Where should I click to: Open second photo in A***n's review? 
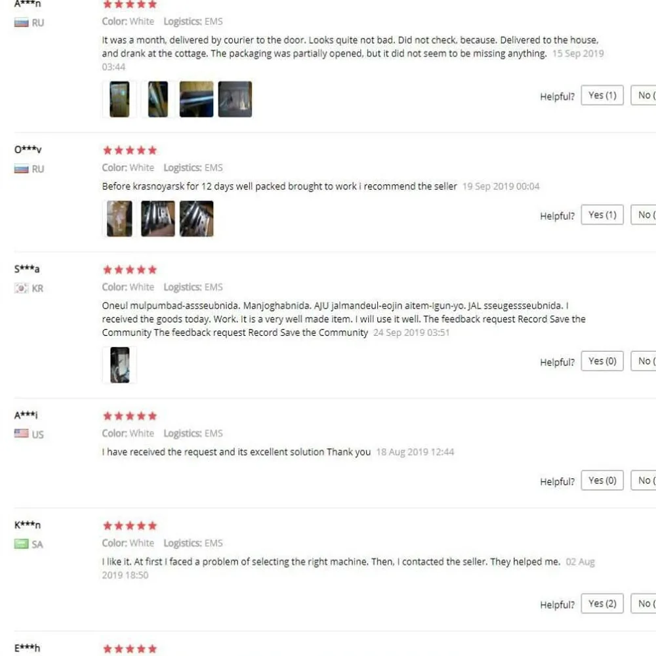pyautogui.click(x=157, y=99)
